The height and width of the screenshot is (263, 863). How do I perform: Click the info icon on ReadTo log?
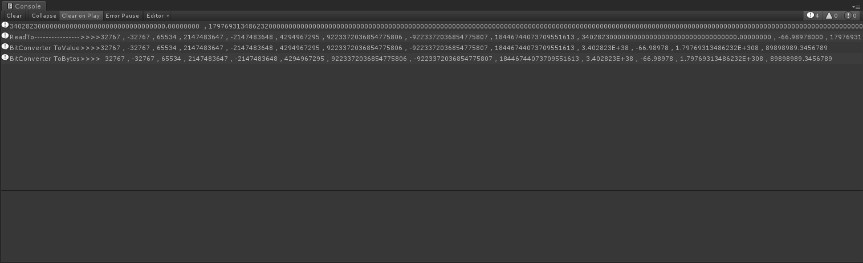[5, 36]
